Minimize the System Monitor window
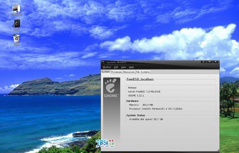The height and width of the screenshot is (153, 239). 203,62
